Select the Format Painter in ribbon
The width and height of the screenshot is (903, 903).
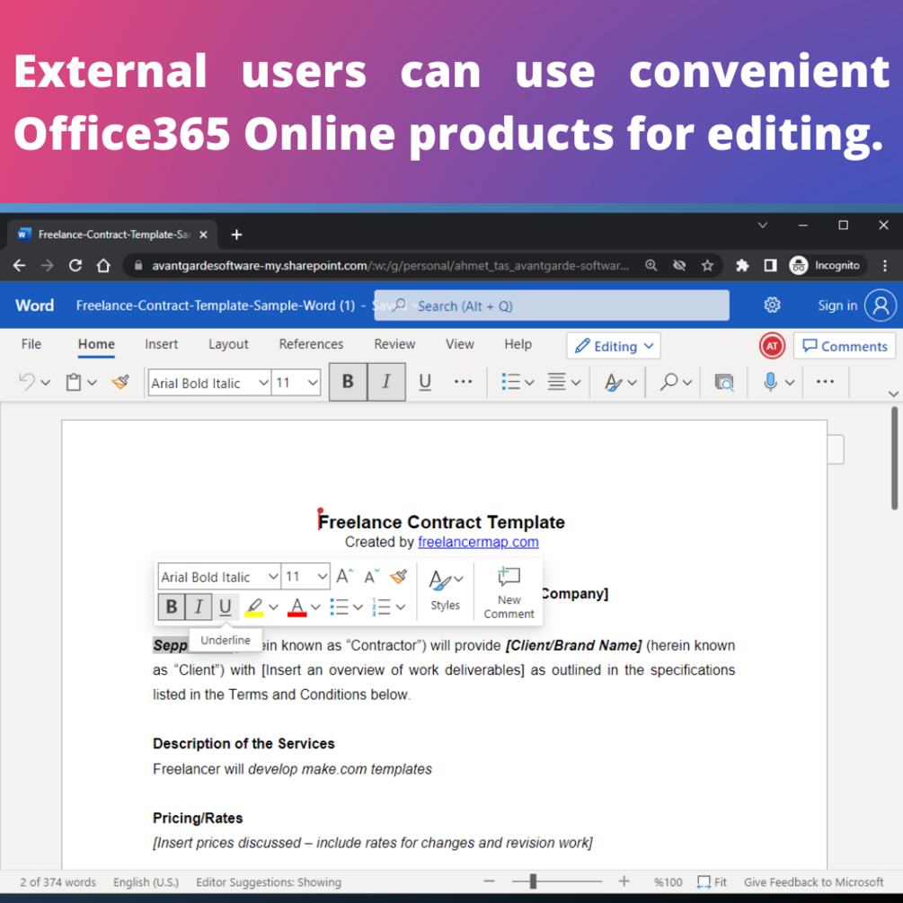click(120, 382)
